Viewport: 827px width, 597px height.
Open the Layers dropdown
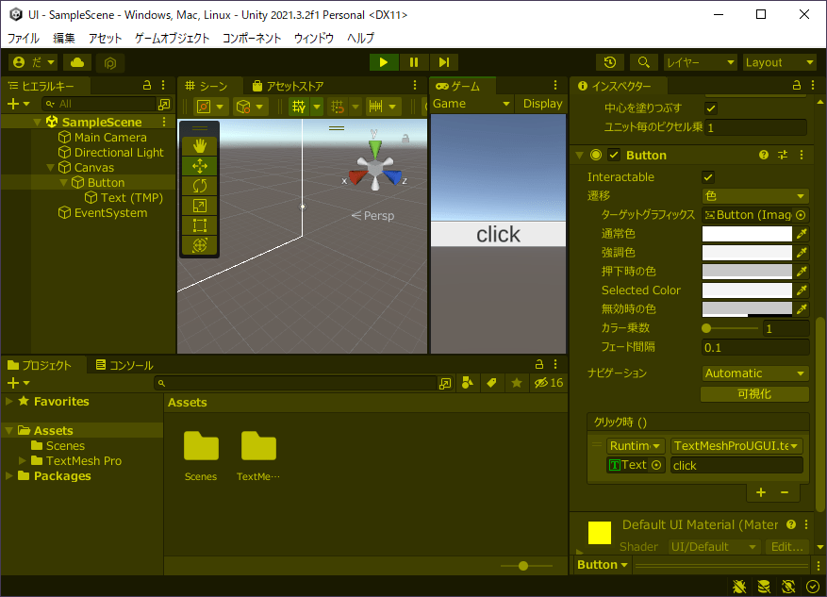click(x=700, y=62)
